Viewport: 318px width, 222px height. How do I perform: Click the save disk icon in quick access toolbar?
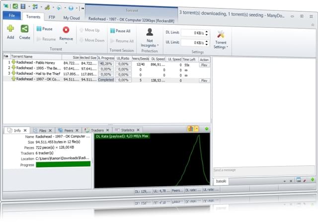[23, 6]
